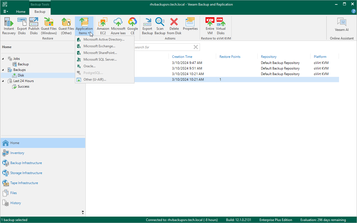Select Microsoft SQL Server... menu entry
The width and height of the screenshot is (357, 223).
105,60
